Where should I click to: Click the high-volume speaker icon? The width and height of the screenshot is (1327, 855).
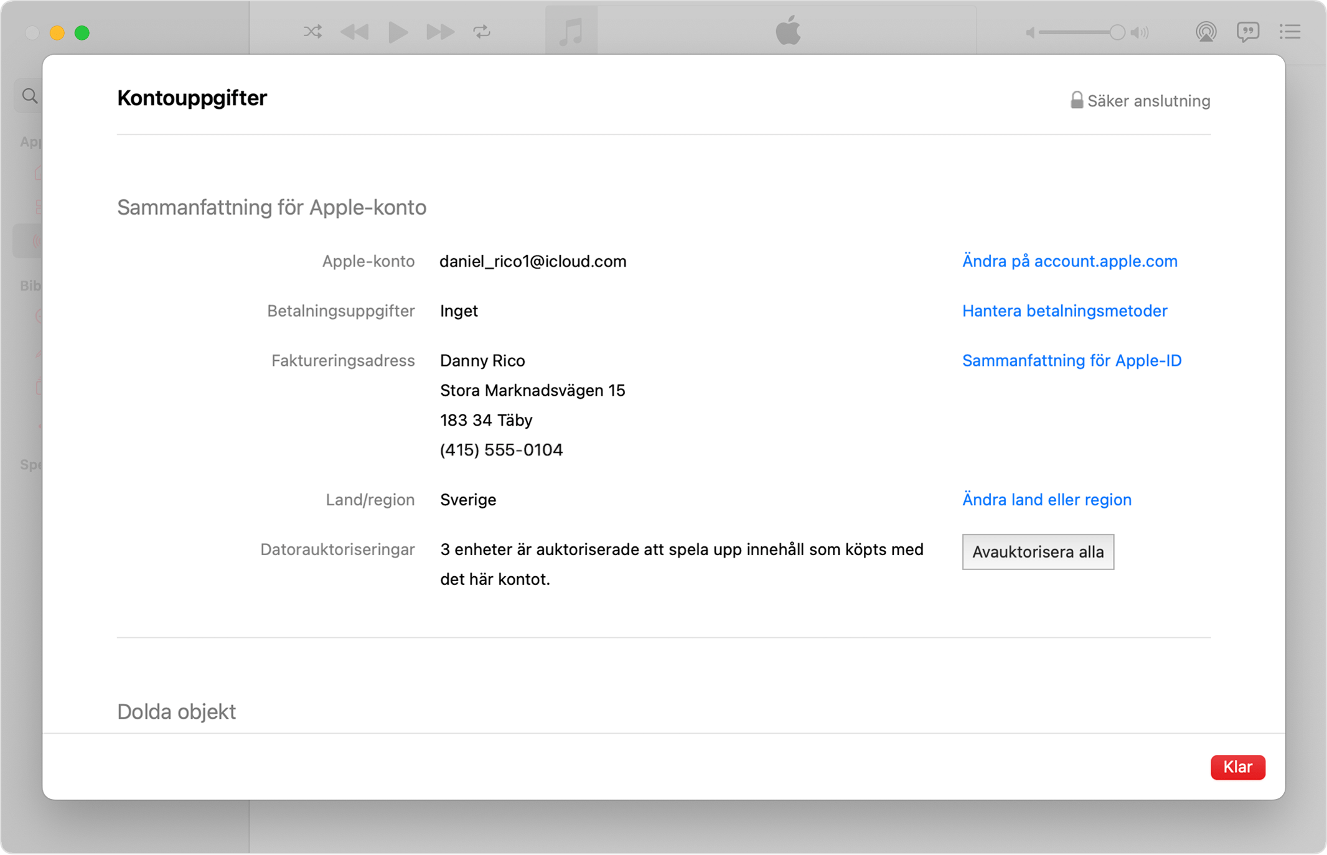point(1140,32)
